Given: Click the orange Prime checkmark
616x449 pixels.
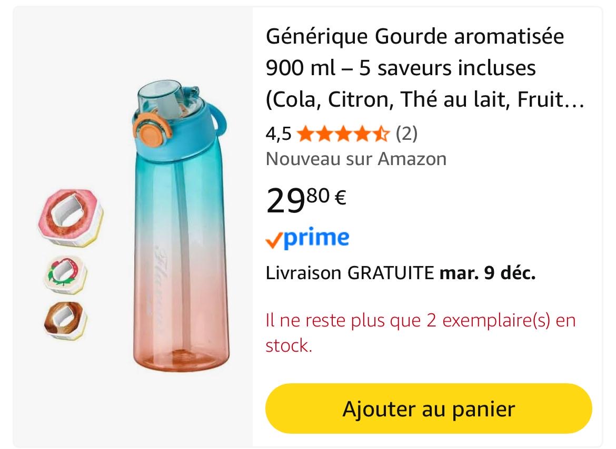Looking at the screenshot, I should coord(274,240).
